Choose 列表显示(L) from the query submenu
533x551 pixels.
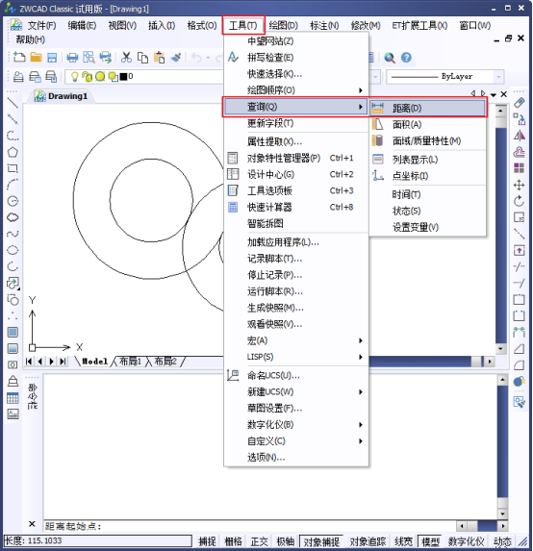(x=428, y=160)
